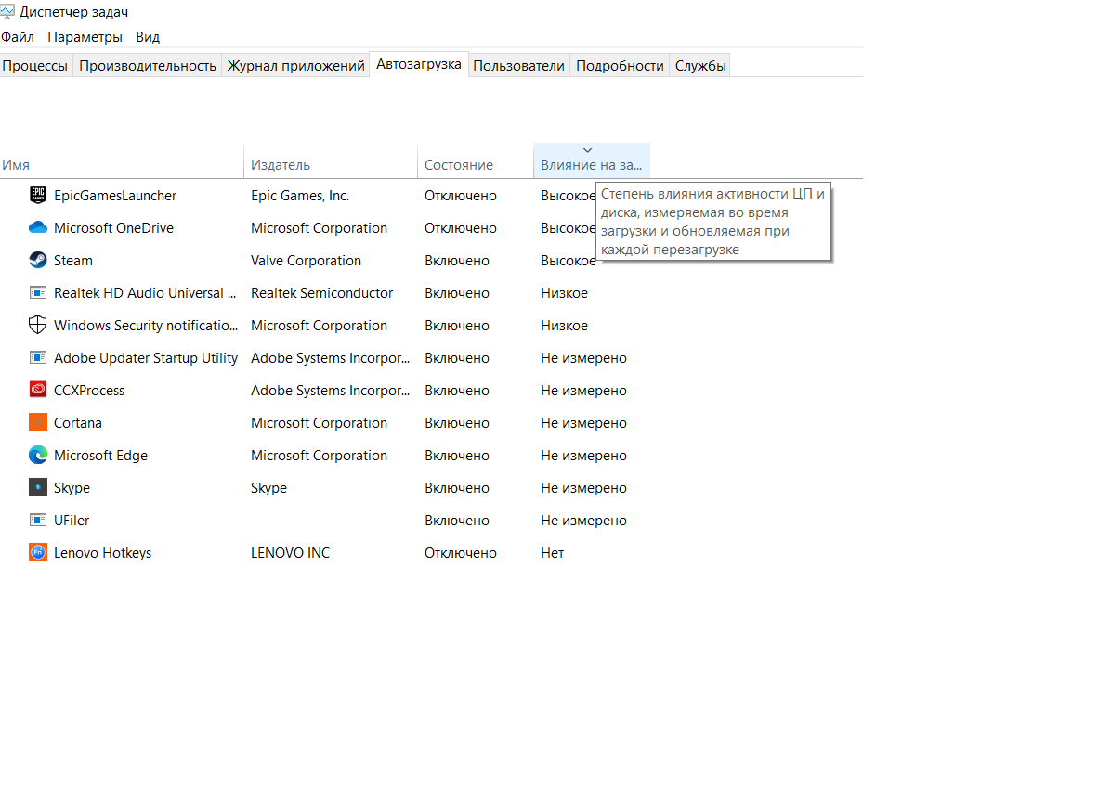Select the Steam startup entry

(x=73, y=261)
